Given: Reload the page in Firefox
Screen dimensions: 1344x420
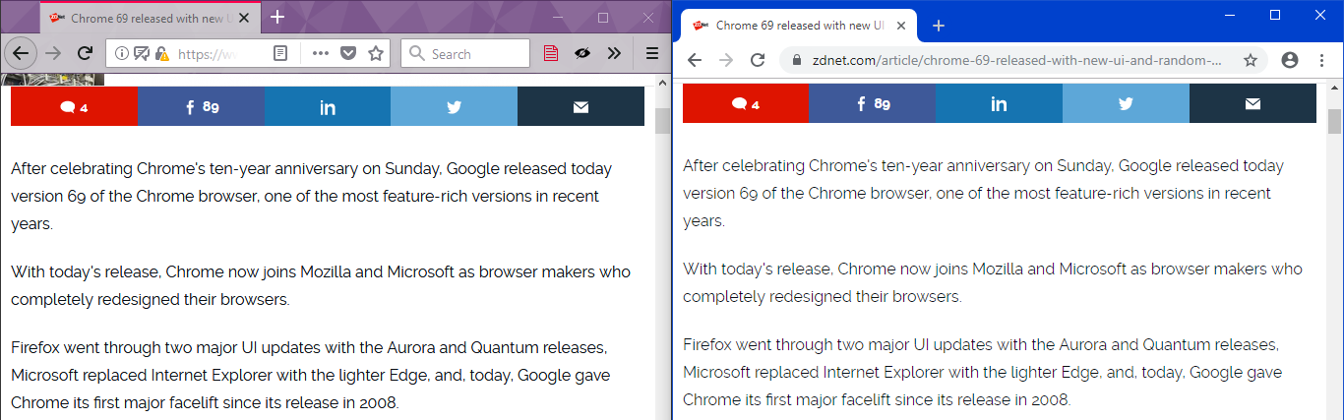Looking at the screenshot, I should point(86,53).
